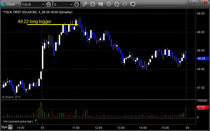Click the FSLR FIRST SOLAR INC chart title

(x=38, y=12)
